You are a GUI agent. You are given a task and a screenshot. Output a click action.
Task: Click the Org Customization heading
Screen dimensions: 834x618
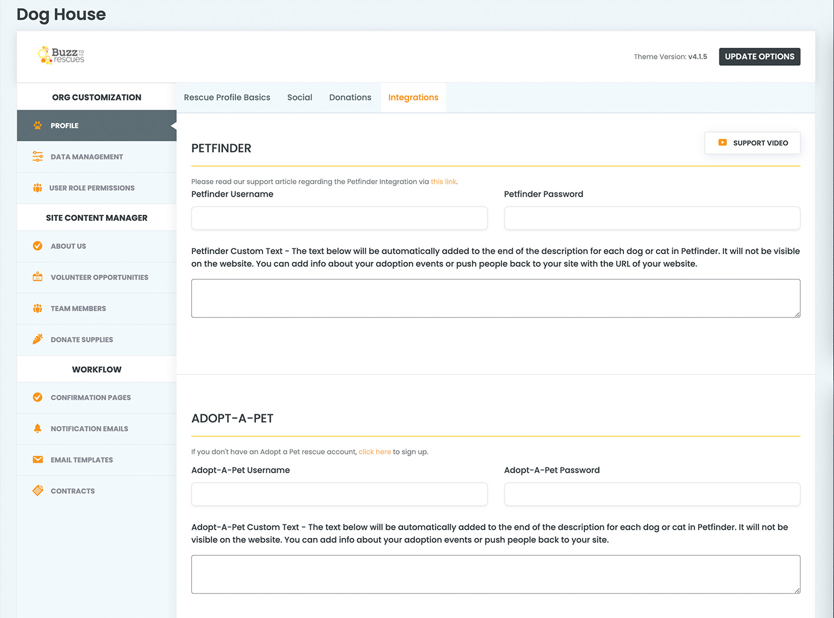(97, 97)
